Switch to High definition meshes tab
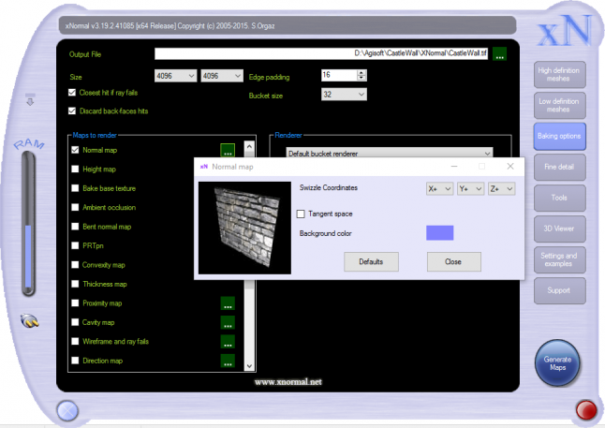The width and height of the screenshot is (605, 428). point(559,75)
